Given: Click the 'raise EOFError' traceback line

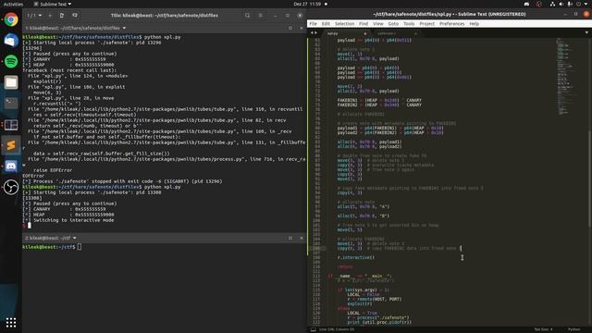Looking at the screenshot, I should pos(53,170).
